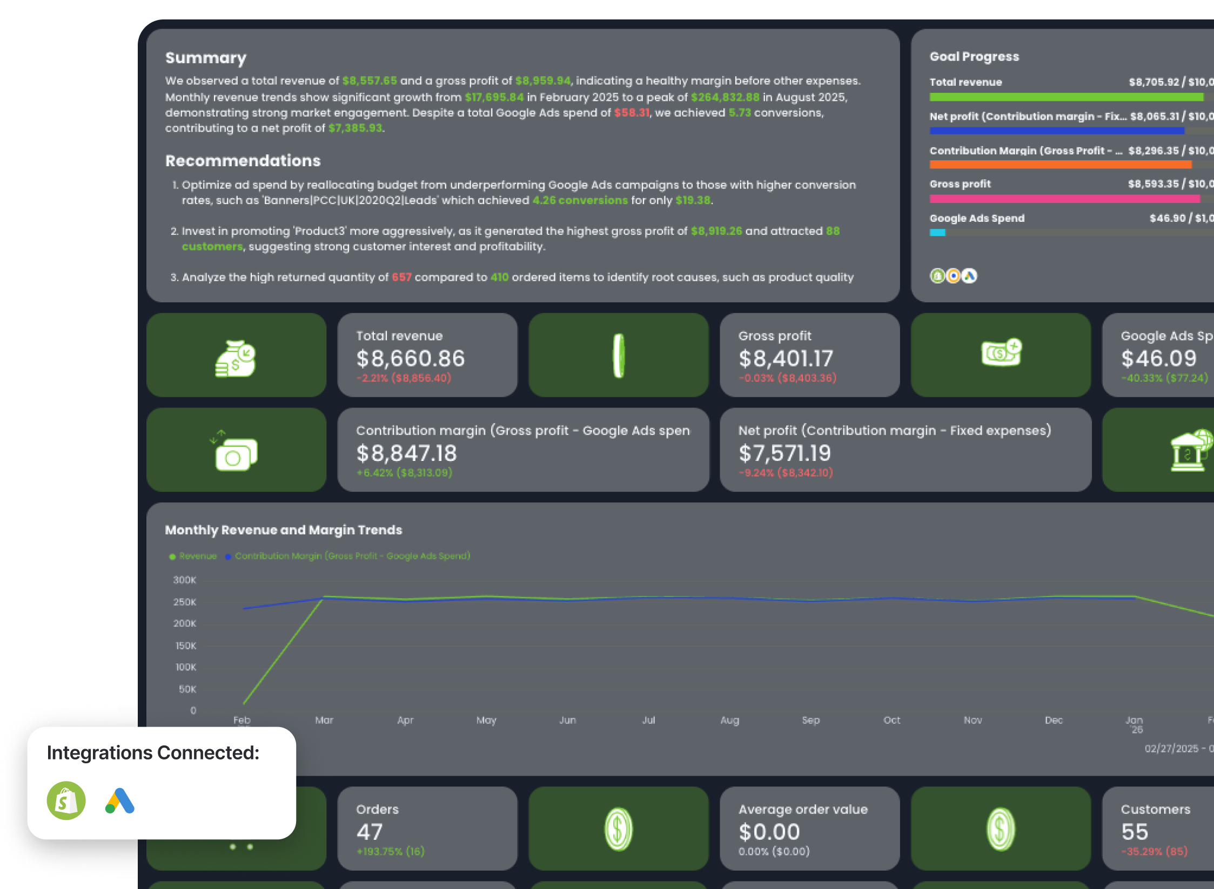Click the orange integration icon under Goal Progress
1214x889 pixels.
point(953,276)
